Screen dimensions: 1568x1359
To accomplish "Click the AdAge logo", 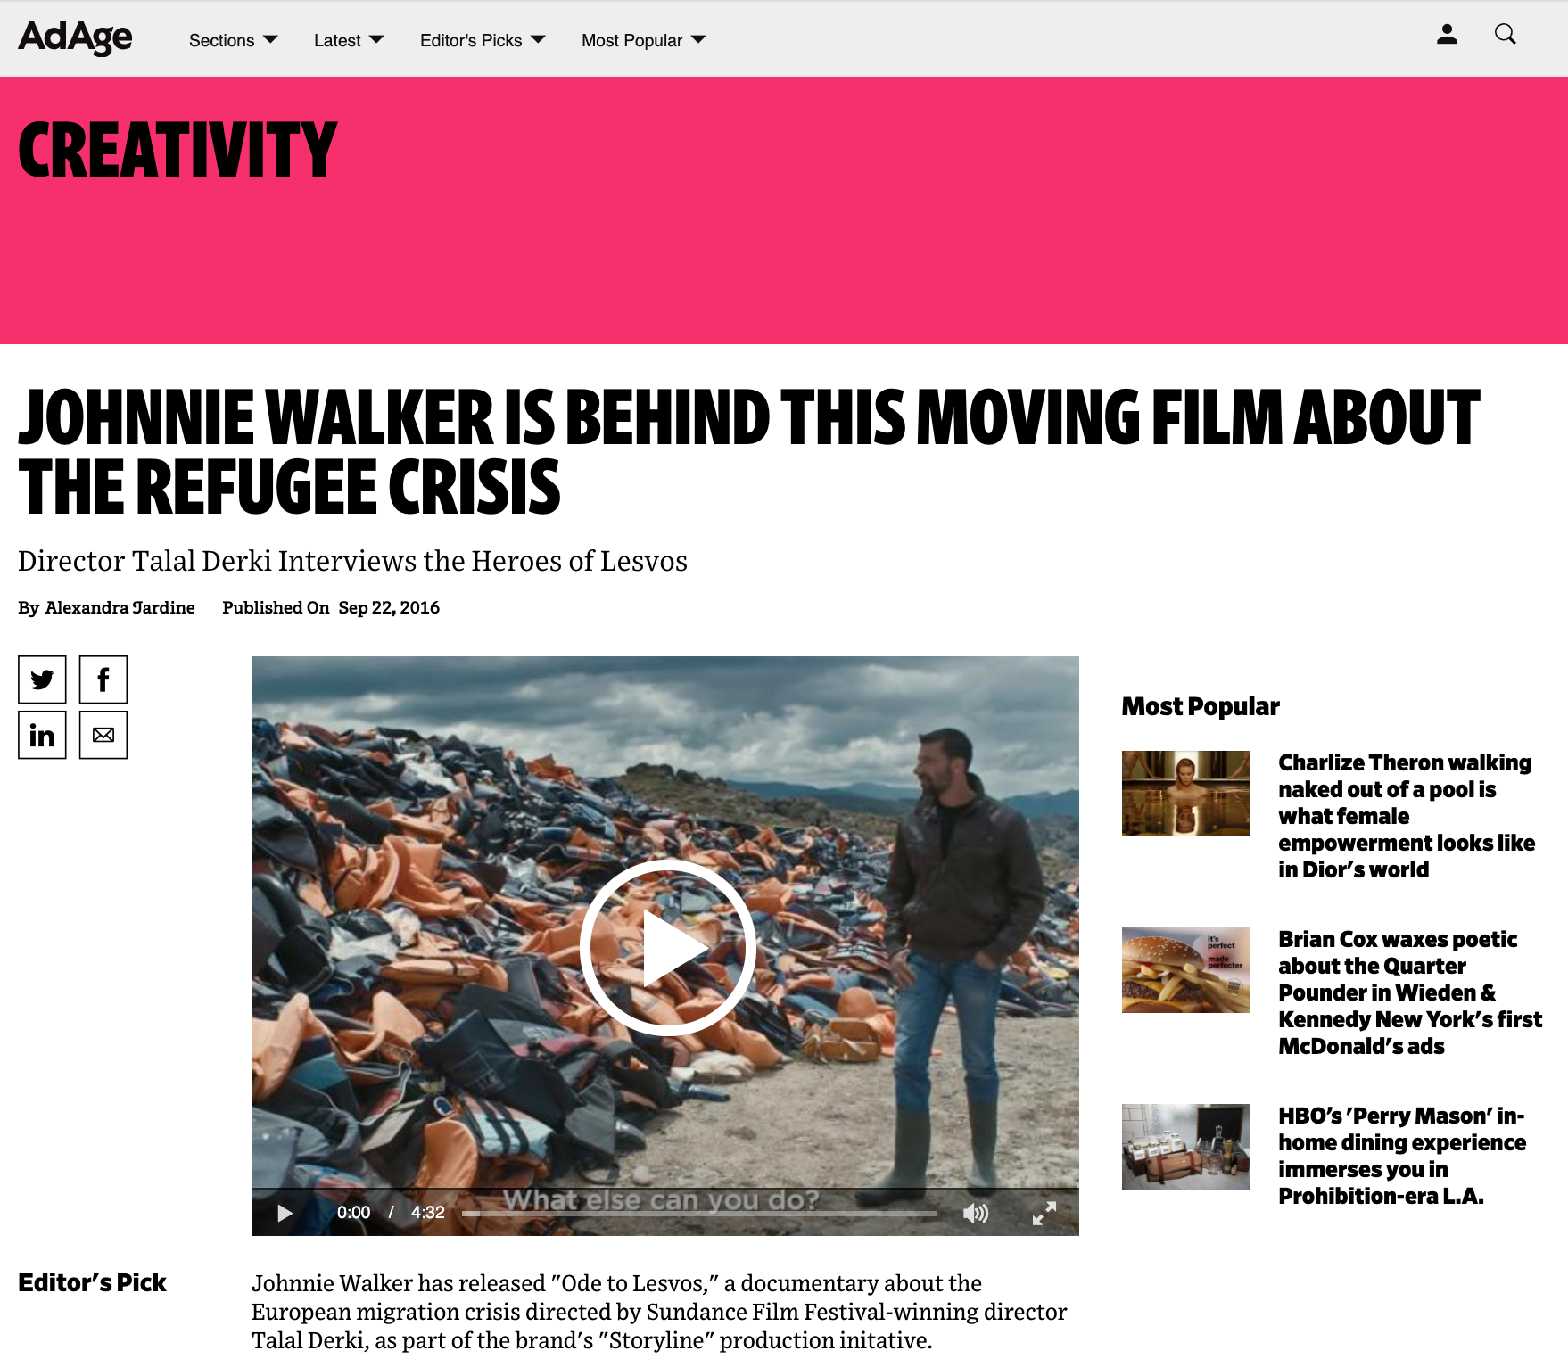I will tap(76, 37).
